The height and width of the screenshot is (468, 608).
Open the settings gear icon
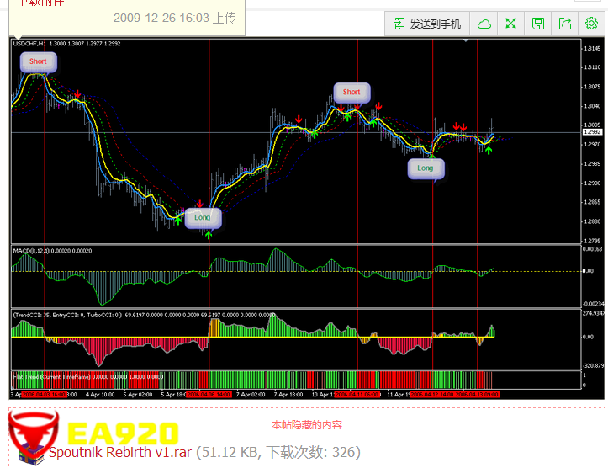tap(591, 24)
